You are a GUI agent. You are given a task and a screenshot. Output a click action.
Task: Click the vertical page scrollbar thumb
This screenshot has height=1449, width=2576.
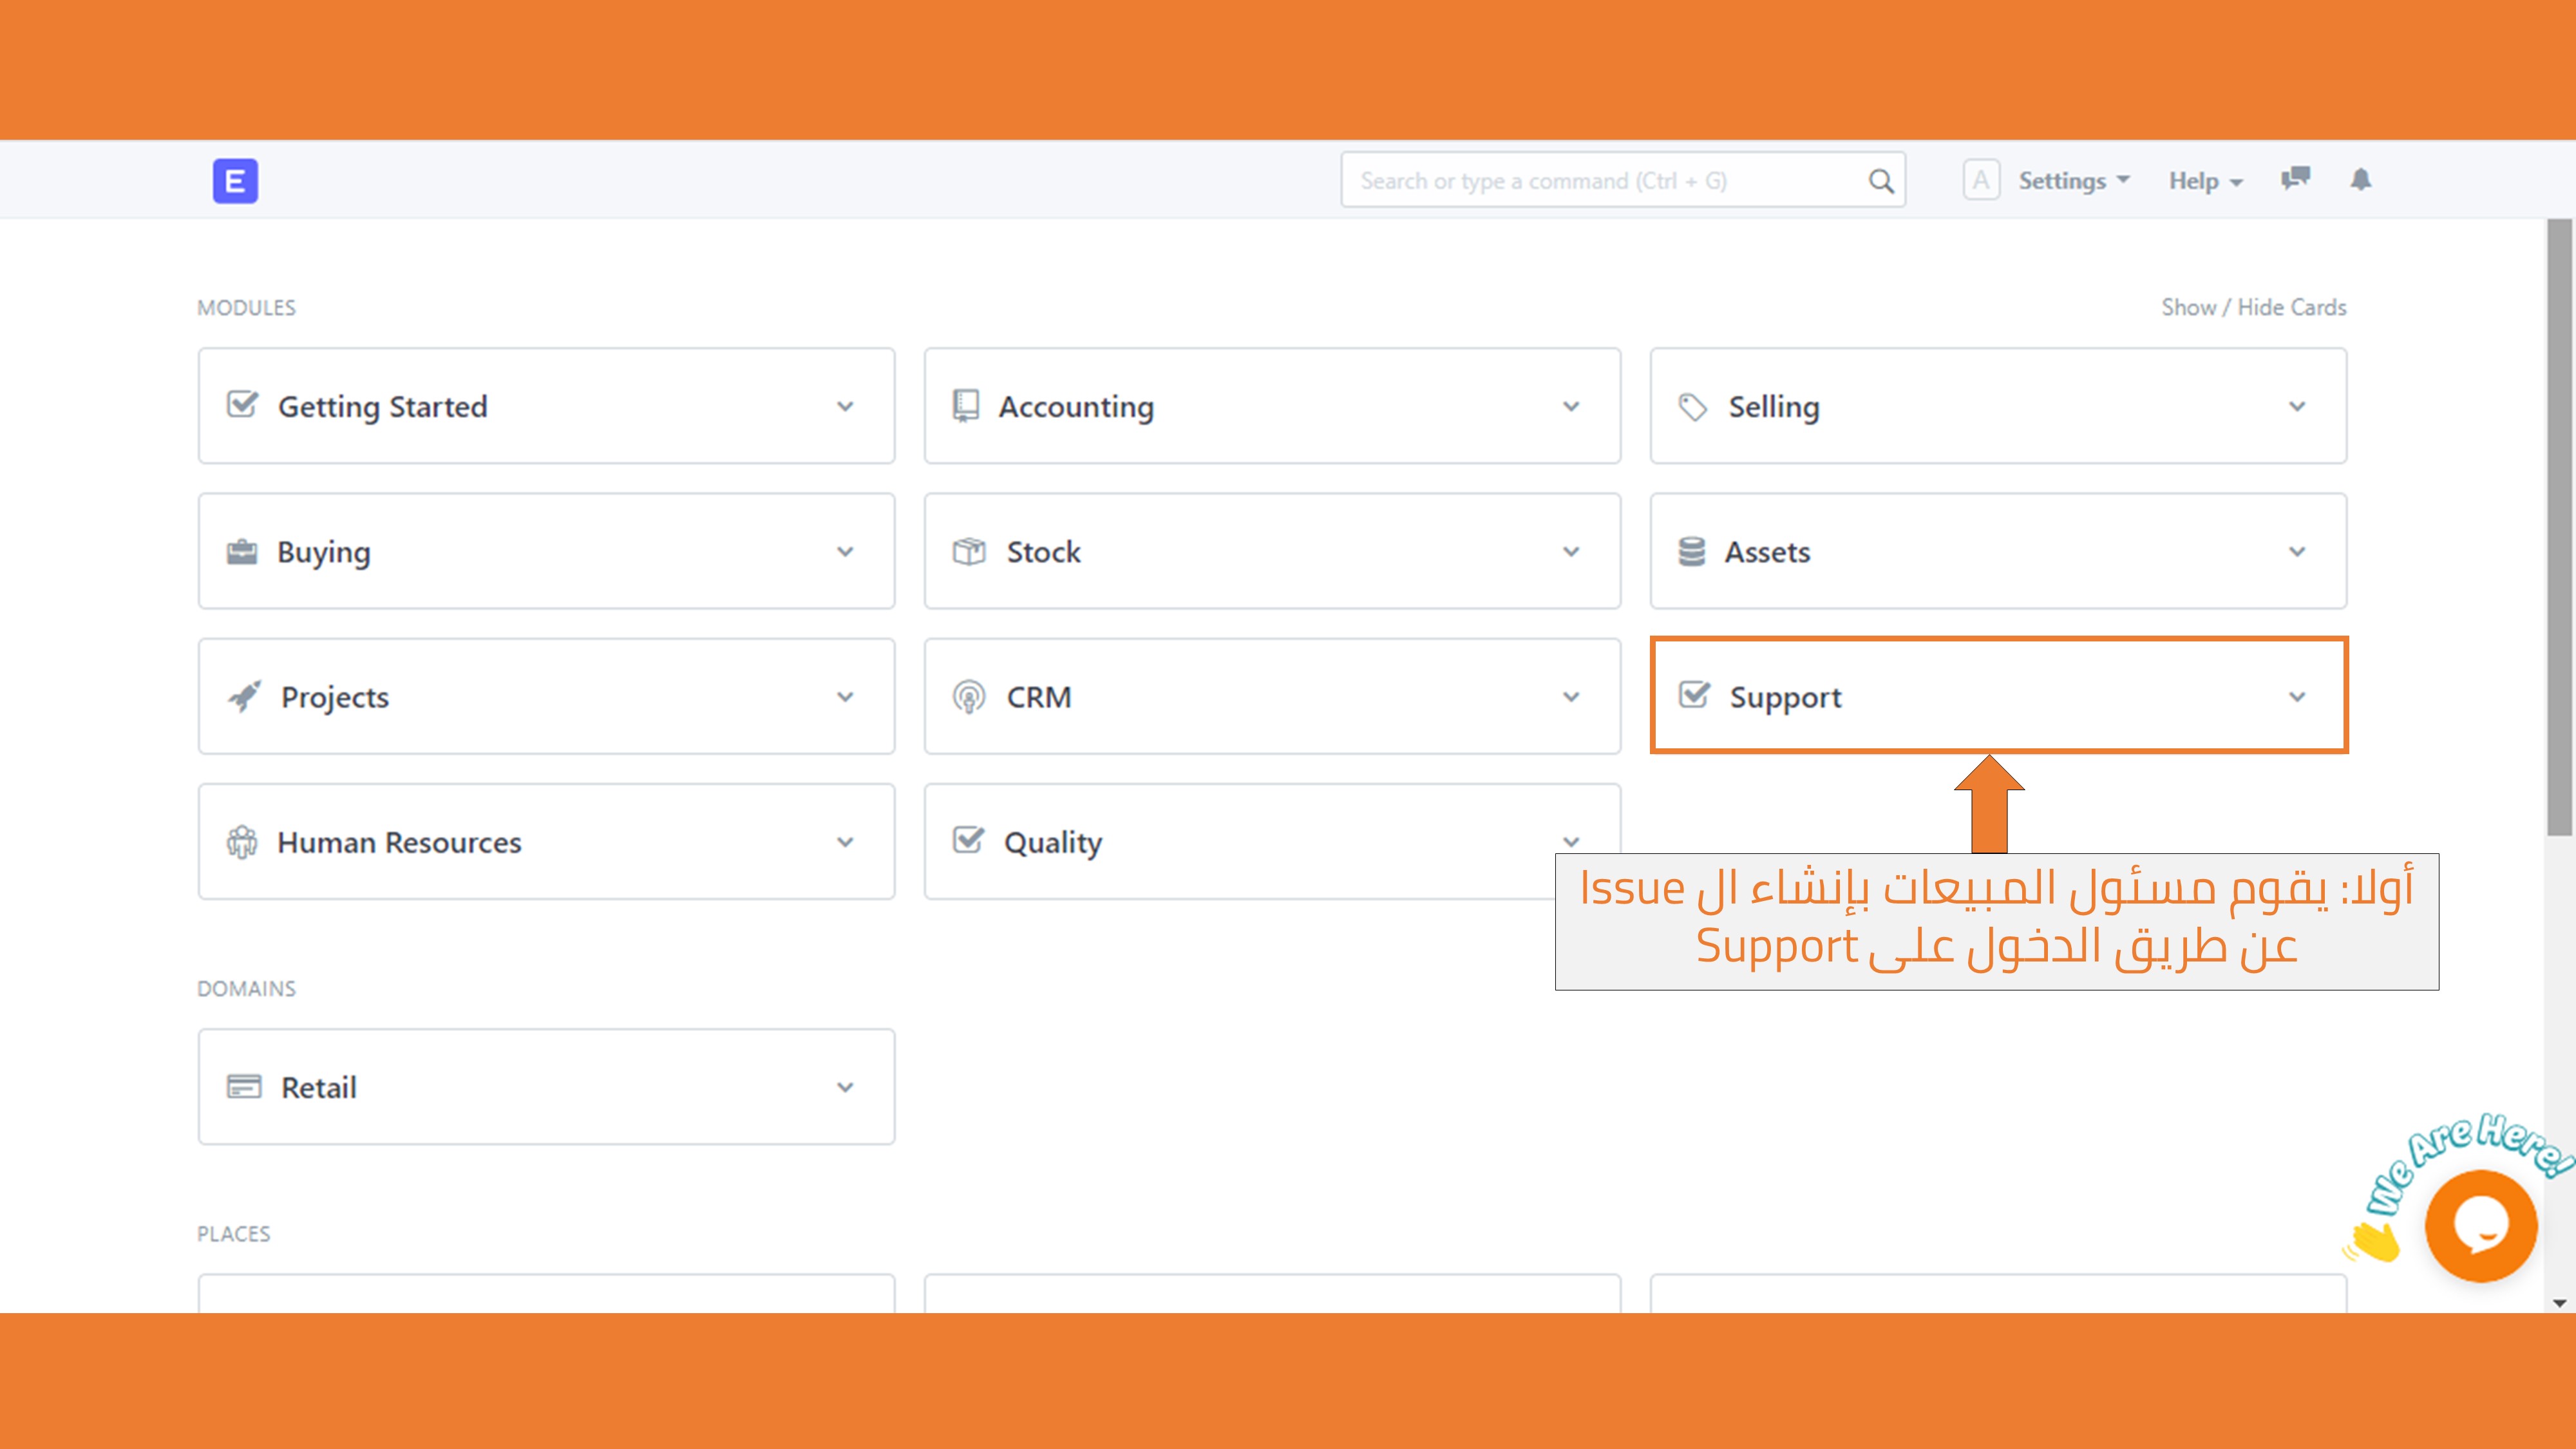pyautogui.click(x=2559, y=527)
